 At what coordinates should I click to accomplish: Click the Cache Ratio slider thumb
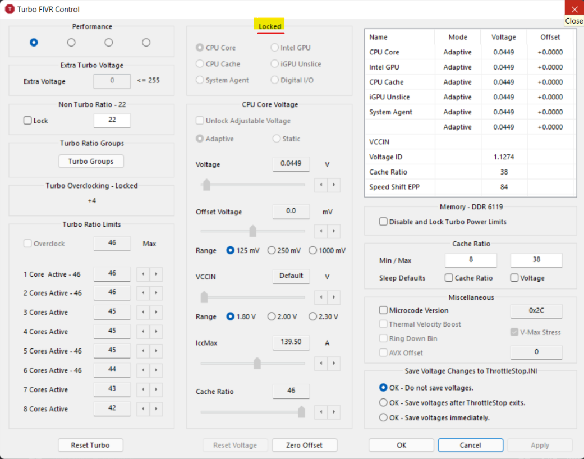point(301,412)
